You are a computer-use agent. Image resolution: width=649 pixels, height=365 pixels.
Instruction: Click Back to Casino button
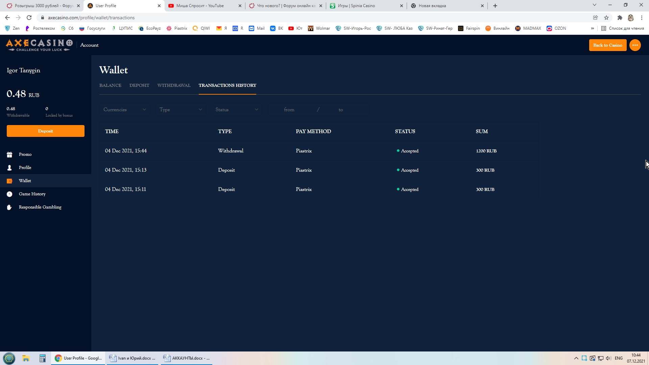click(607, 45)
